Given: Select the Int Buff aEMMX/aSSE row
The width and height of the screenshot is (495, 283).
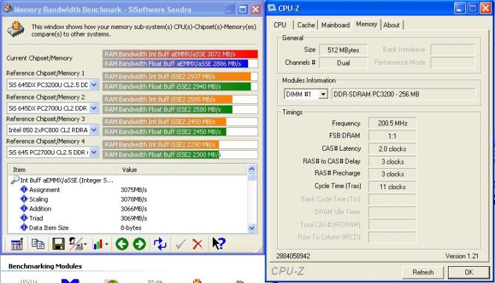Looking at the screenshot, I should (x=67, y=180).
